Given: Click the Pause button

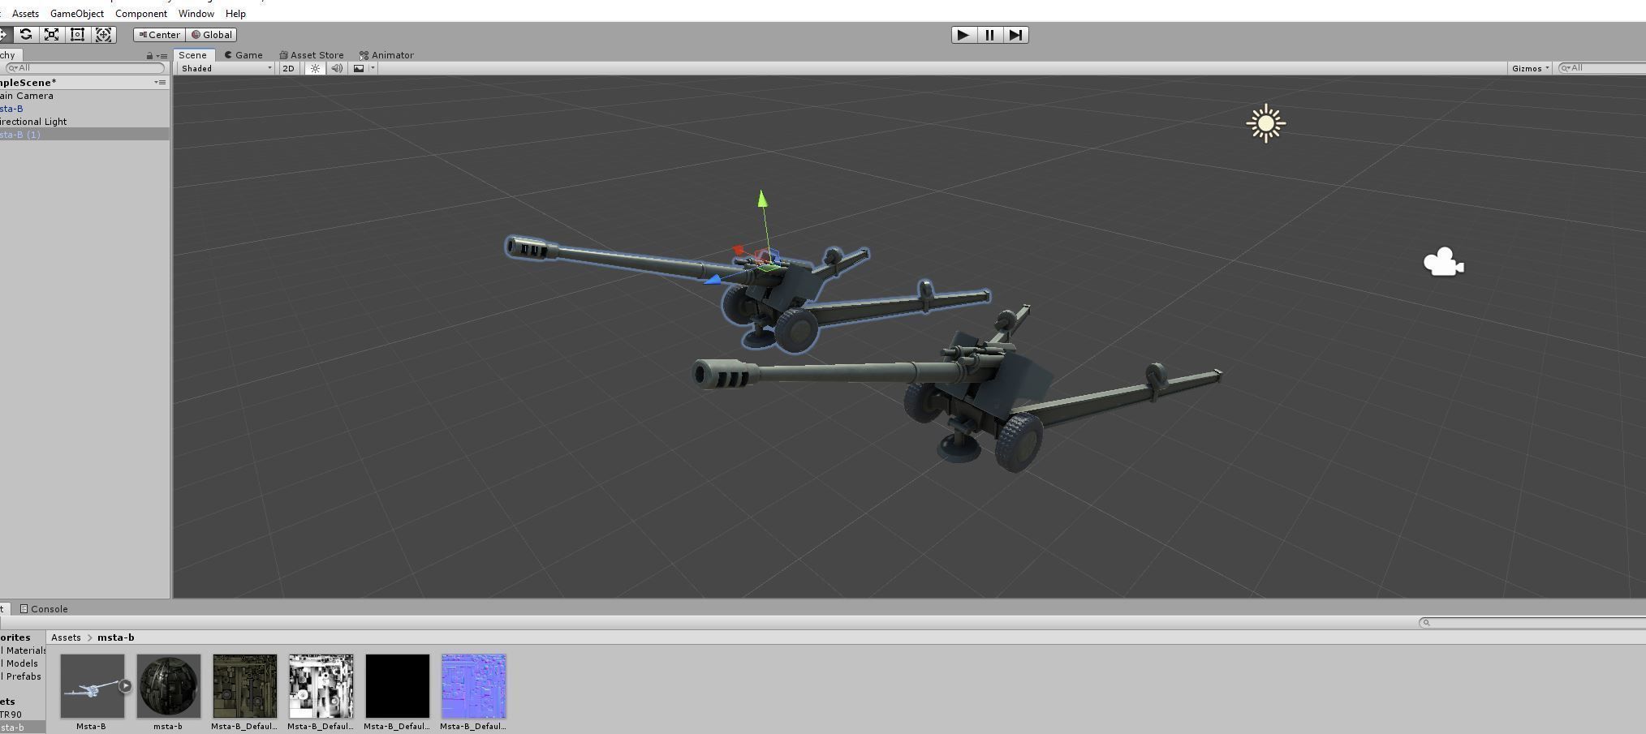Looking at the screenshot, I should point(989,34).
